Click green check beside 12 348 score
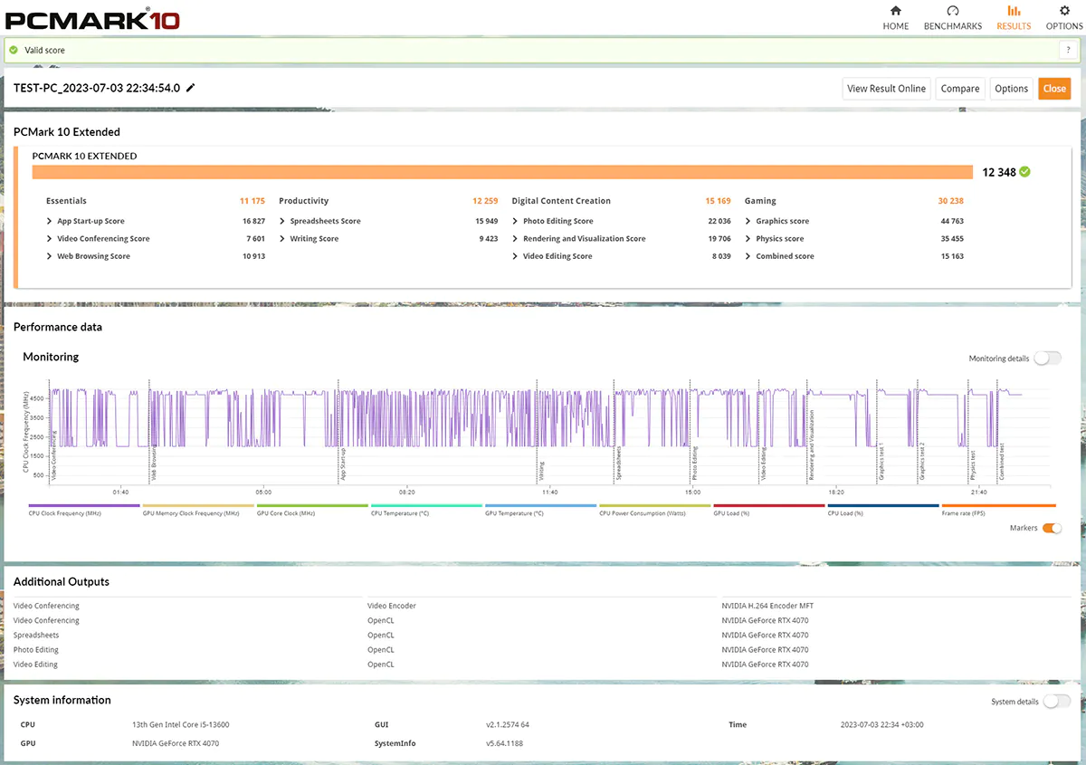Viewport: 1086px width, 765px height. pos(1024,171)
